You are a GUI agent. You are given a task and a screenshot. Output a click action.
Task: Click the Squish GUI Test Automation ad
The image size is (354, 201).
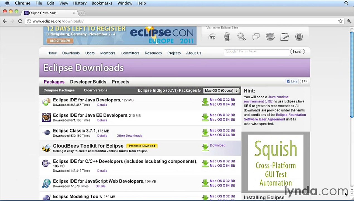[276, 162]
